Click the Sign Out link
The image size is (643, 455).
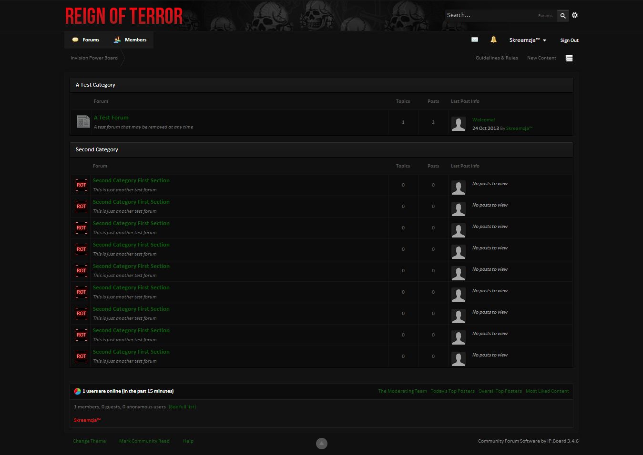click(x=569, y=40)
